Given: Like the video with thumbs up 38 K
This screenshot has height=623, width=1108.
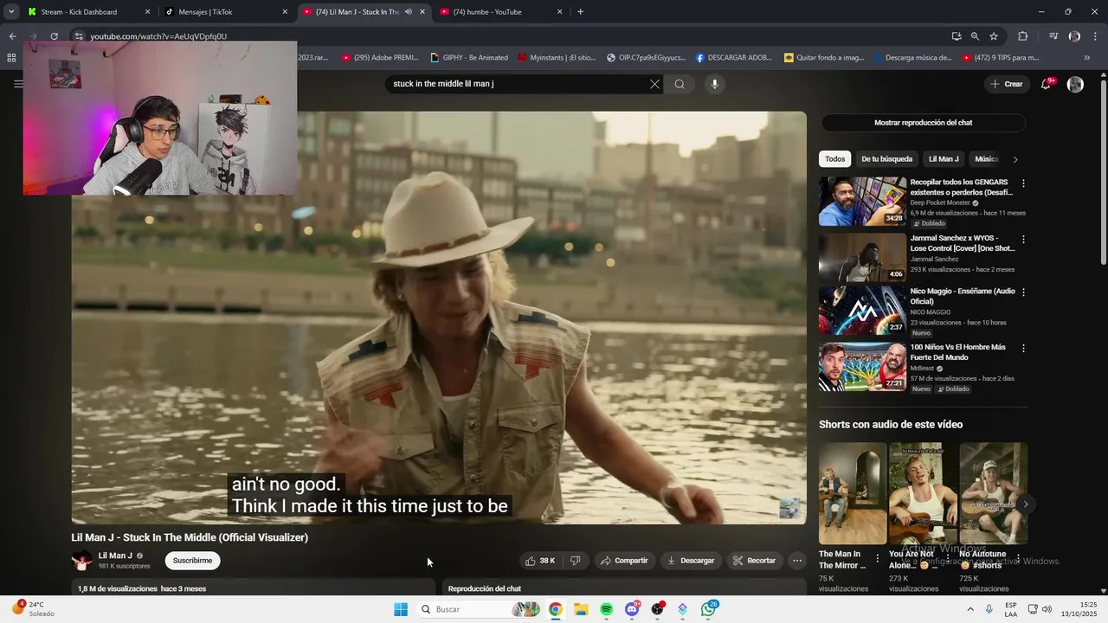Looking at the screenshot, I should 540,561.
